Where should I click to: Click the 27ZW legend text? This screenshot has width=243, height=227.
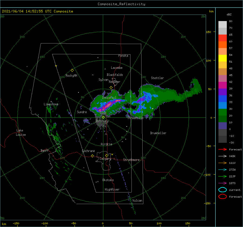click(x=232, y=170)
